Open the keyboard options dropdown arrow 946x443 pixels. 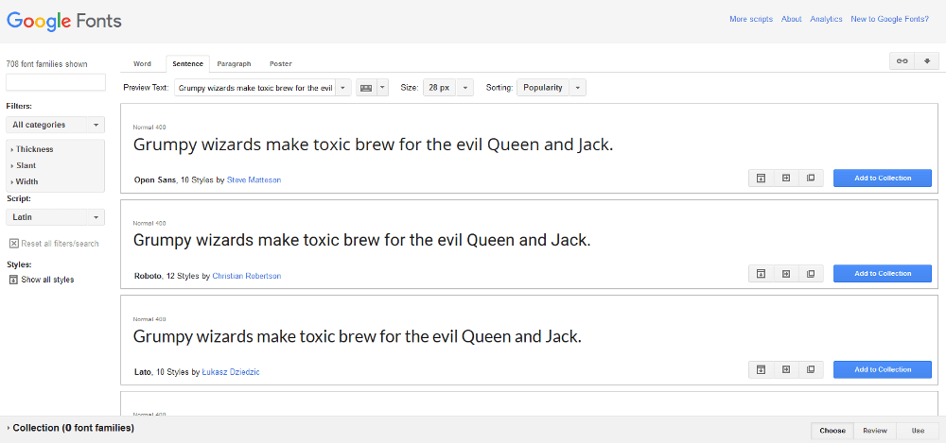(382, 88)
